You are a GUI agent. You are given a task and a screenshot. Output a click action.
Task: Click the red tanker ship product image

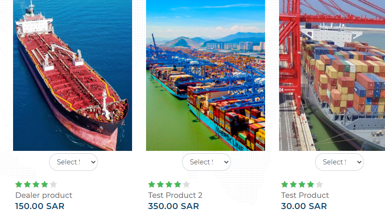pyautogui.click(x=72, y=75)
